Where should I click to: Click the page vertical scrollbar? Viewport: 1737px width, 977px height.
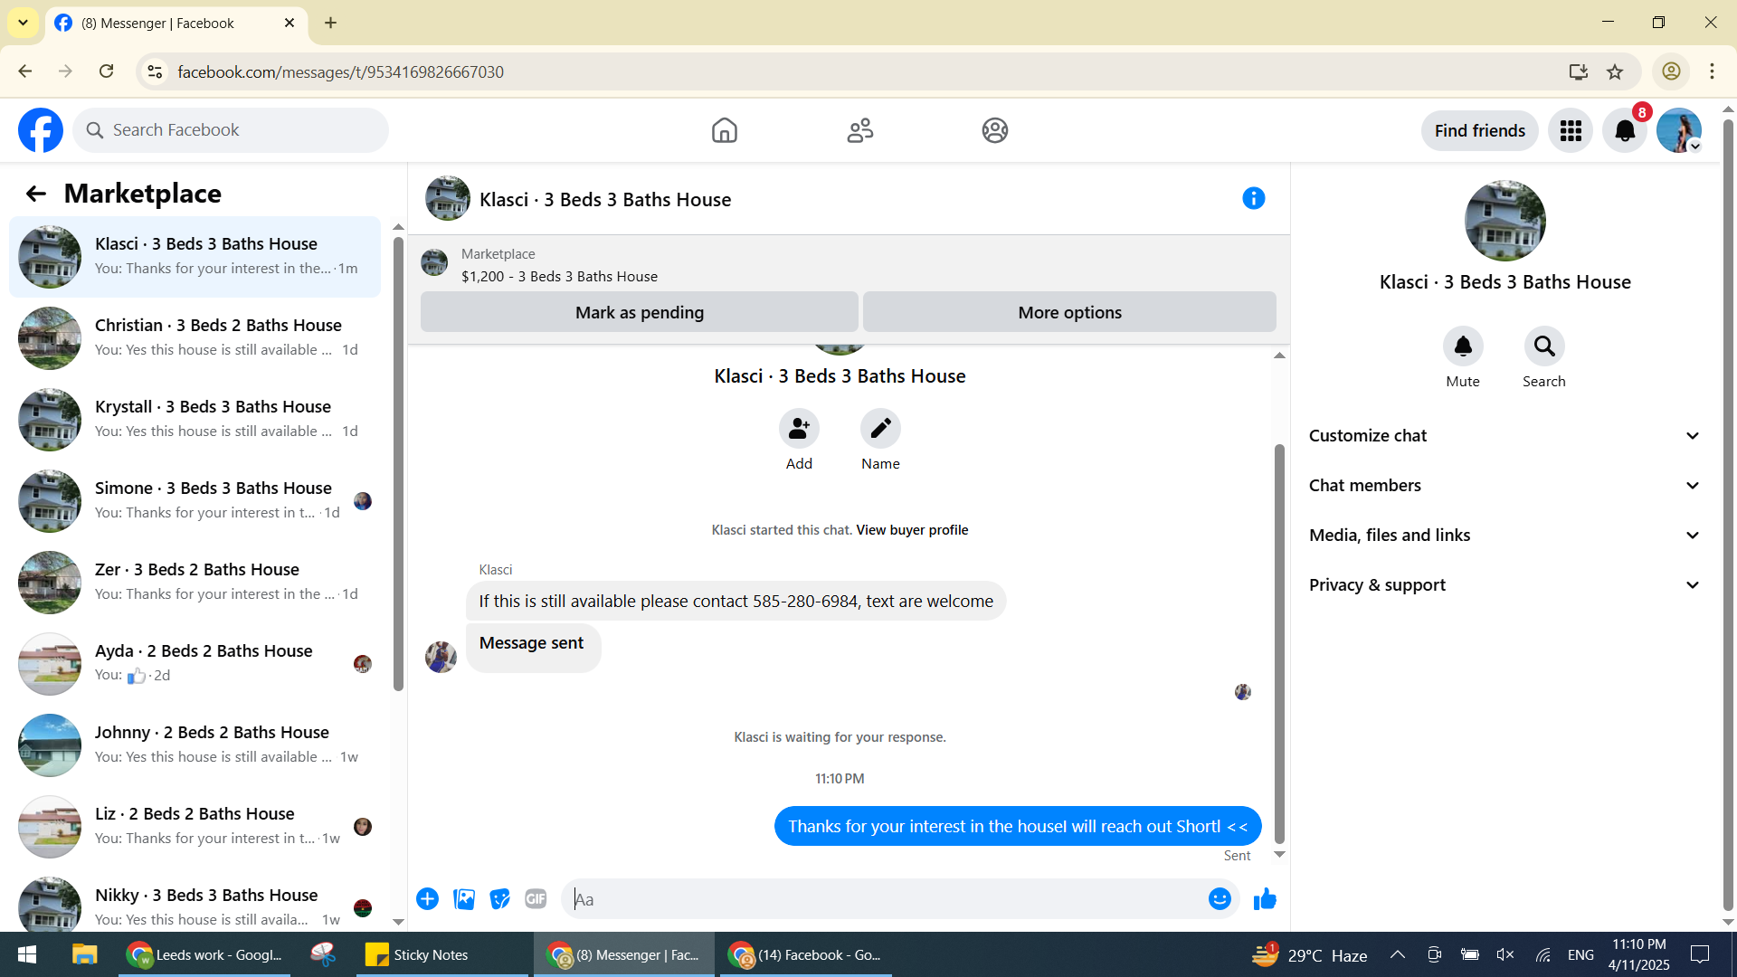[x=1728, y=514]
